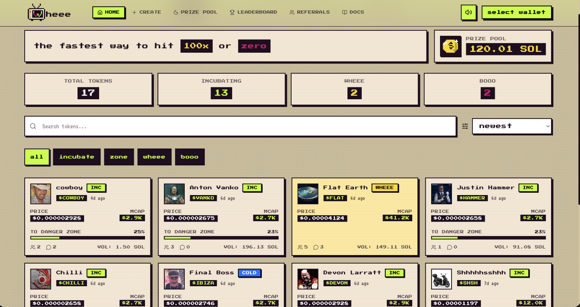This screenshot has width=580, height=307.
Task: Click the comments icon on Flat Earth card
Action: pyautogui.click(x=316, y=247)
